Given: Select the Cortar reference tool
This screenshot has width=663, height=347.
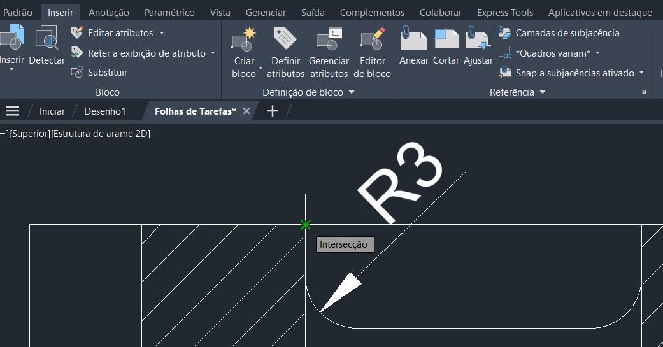Looking at the screenshot, I should [x=446, y=39].
